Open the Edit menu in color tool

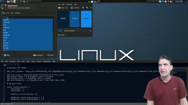click(63, 4)
